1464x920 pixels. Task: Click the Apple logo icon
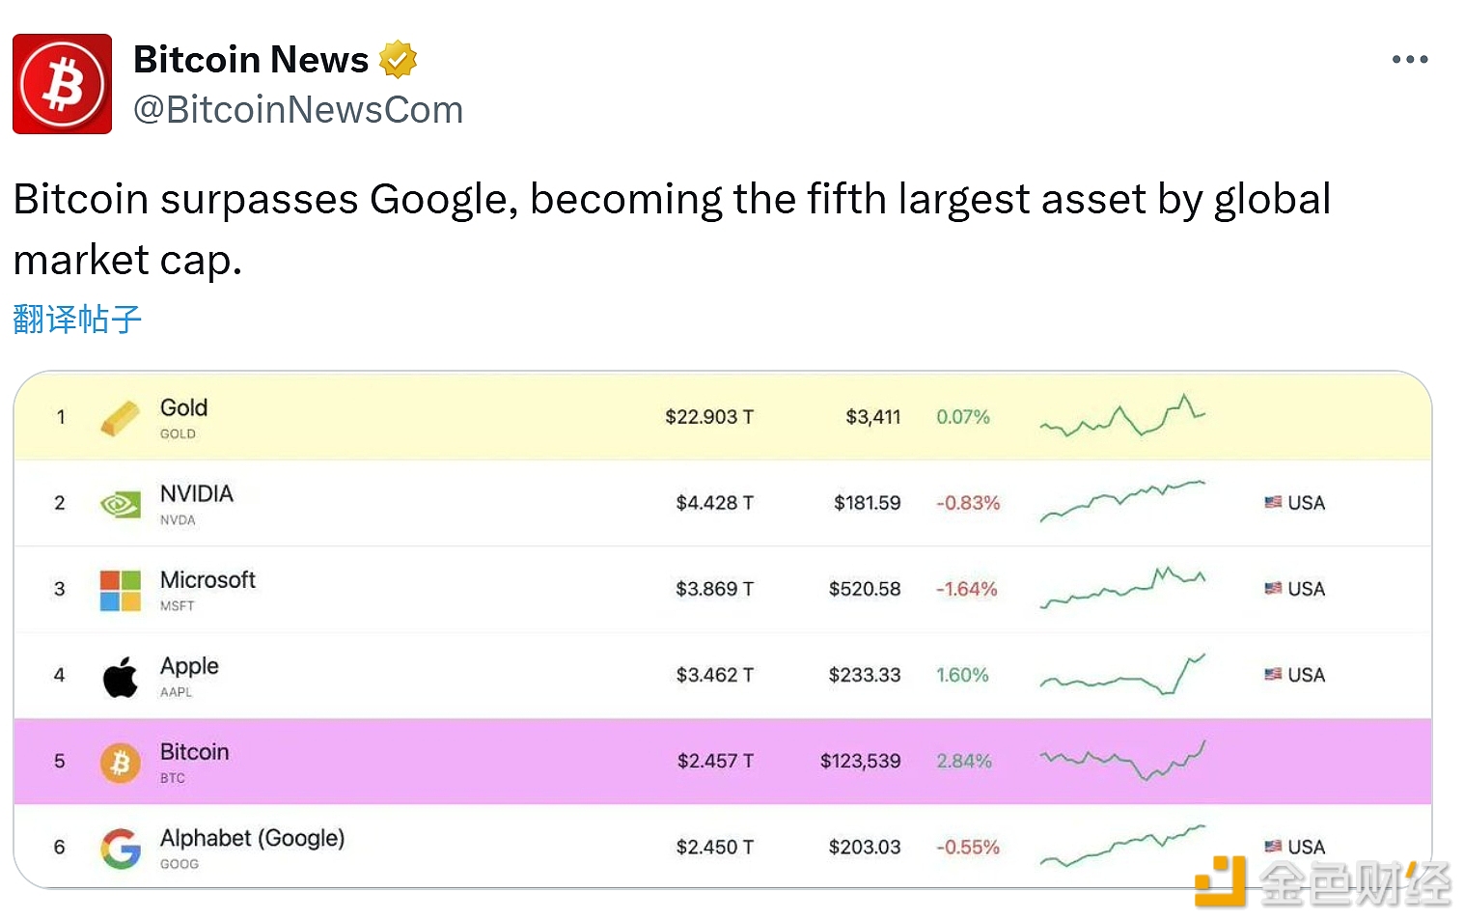tap(121, 676)
